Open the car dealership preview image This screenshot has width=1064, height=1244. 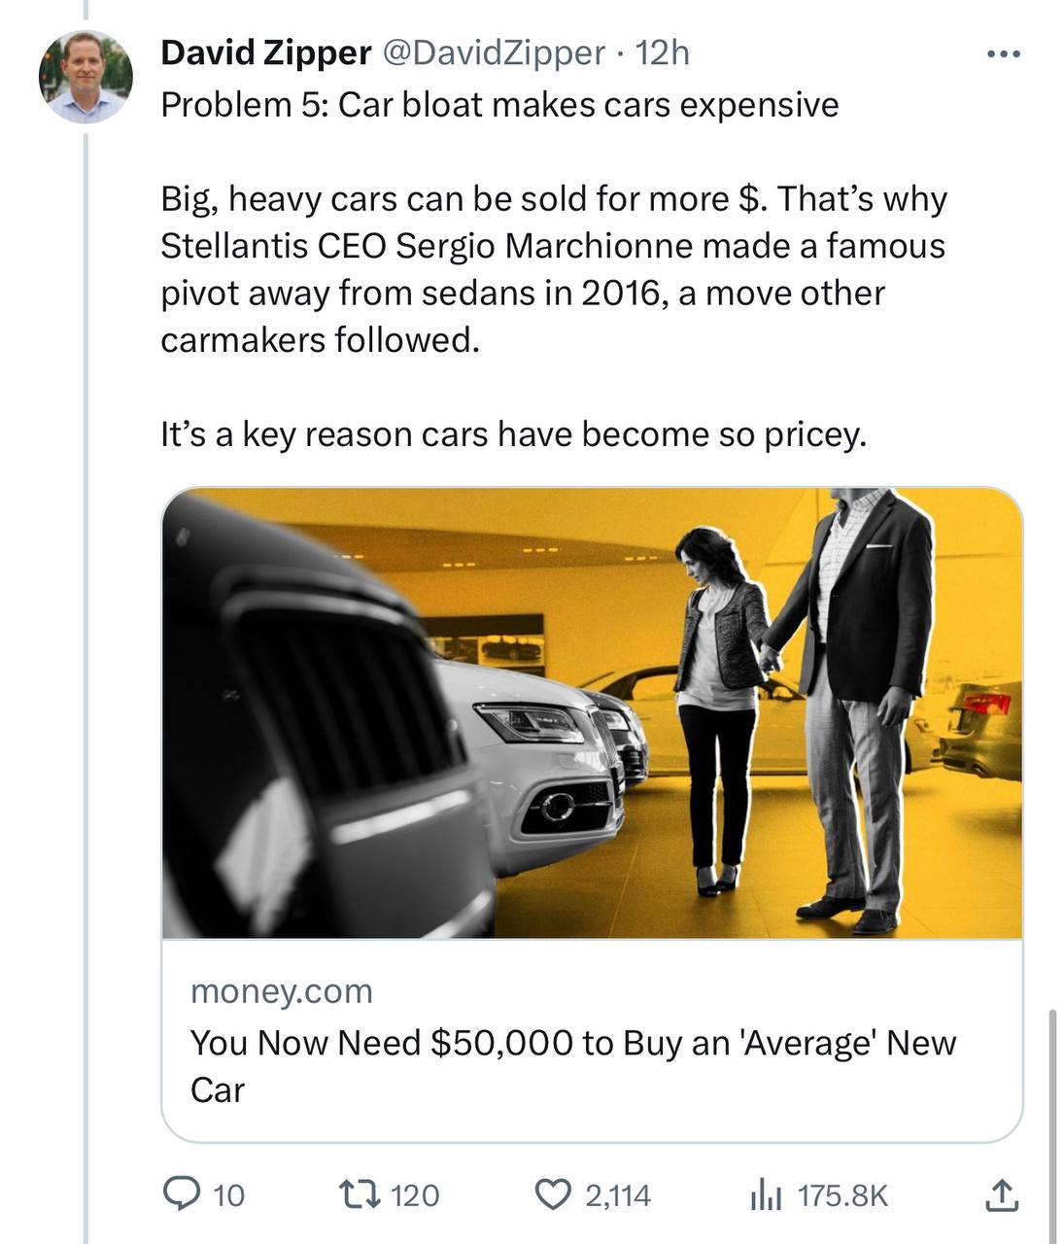pos(592,712)
